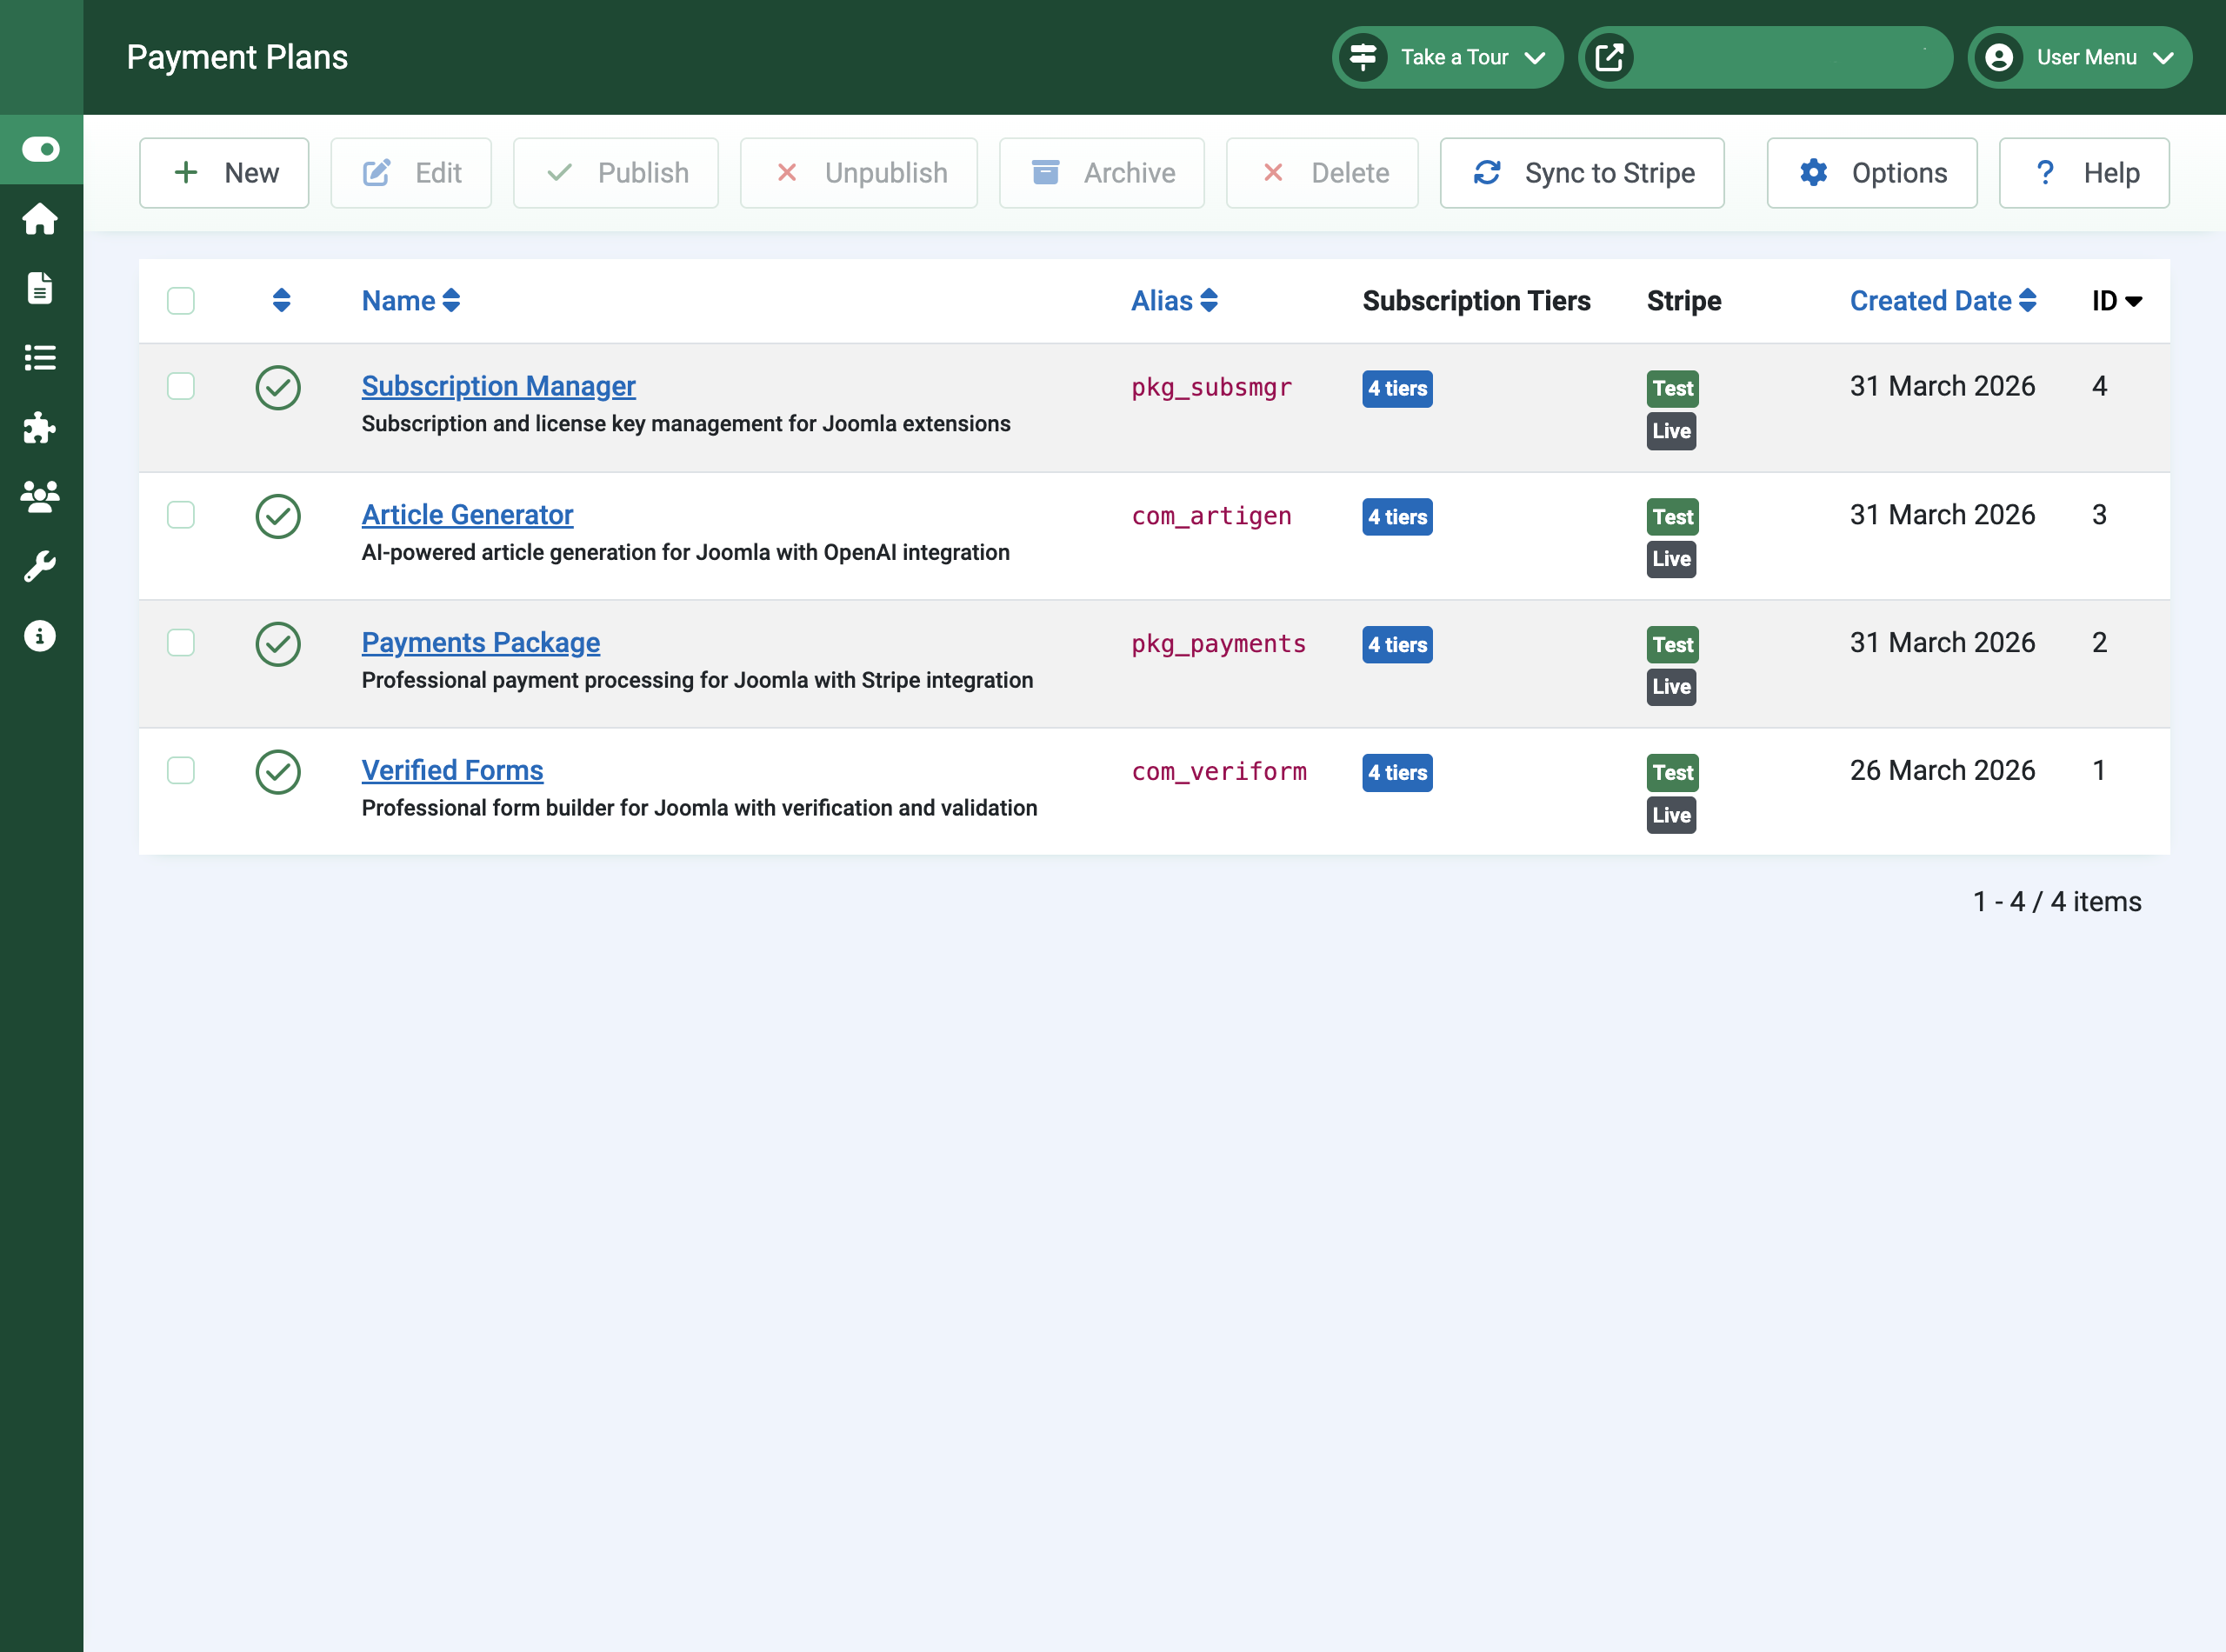Click the 4 tiers badge for Payments Package
The image size is (2226, 1652).
coord(1396,645)
